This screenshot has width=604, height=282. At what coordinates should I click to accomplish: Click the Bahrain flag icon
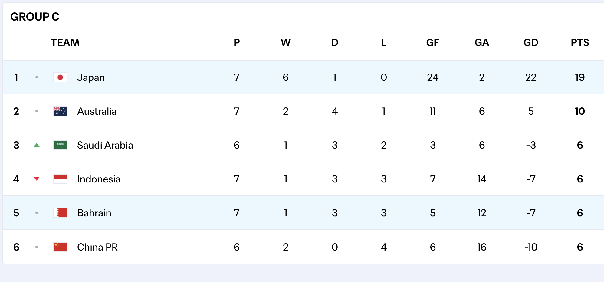pos(60,213)
